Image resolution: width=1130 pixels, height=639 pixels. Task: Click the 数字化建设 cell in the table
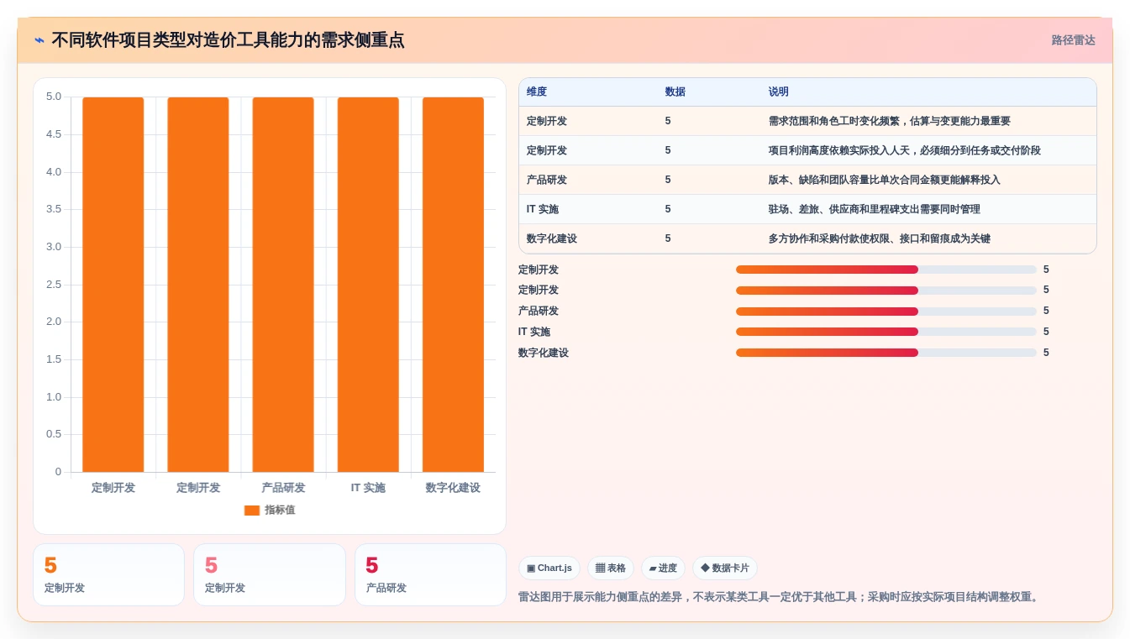pyautogui.click(x=552, y=238)
